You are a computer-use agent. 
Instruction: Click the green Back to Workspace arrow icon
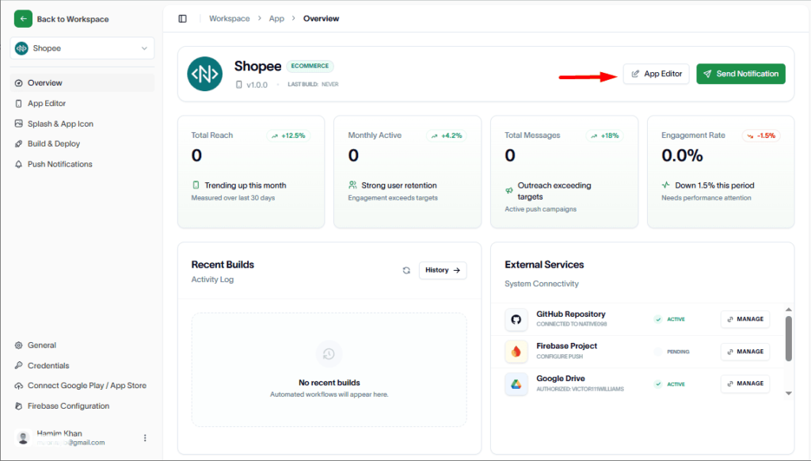23,19
